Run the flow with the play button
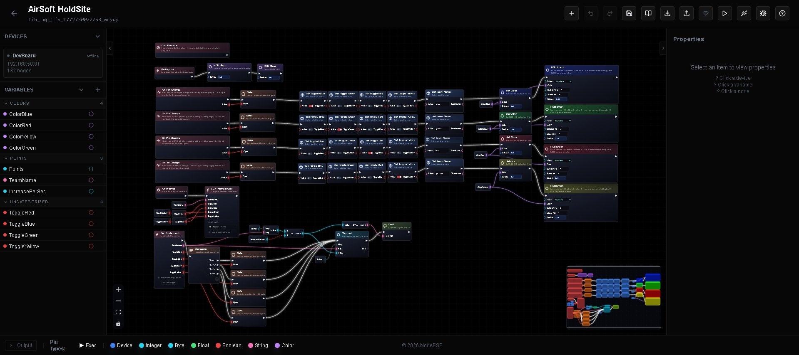 pyautogui.click(x=725, y=13)
